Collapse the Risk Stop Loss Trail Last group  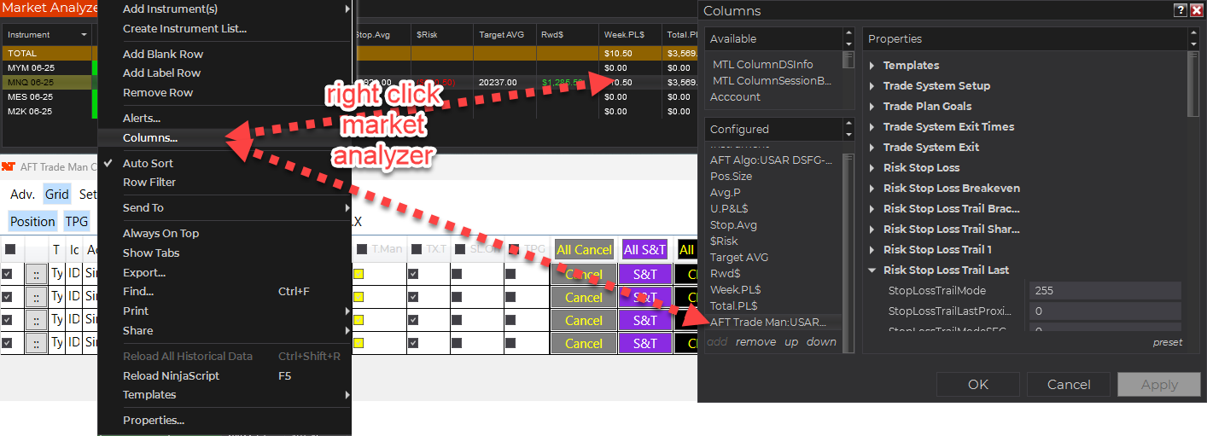click(x=872, y=270)
